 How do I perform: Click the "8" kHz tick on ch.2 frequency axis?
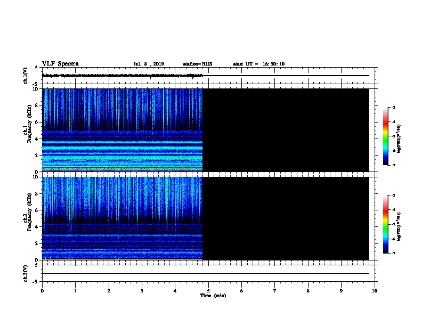(37, 193)
